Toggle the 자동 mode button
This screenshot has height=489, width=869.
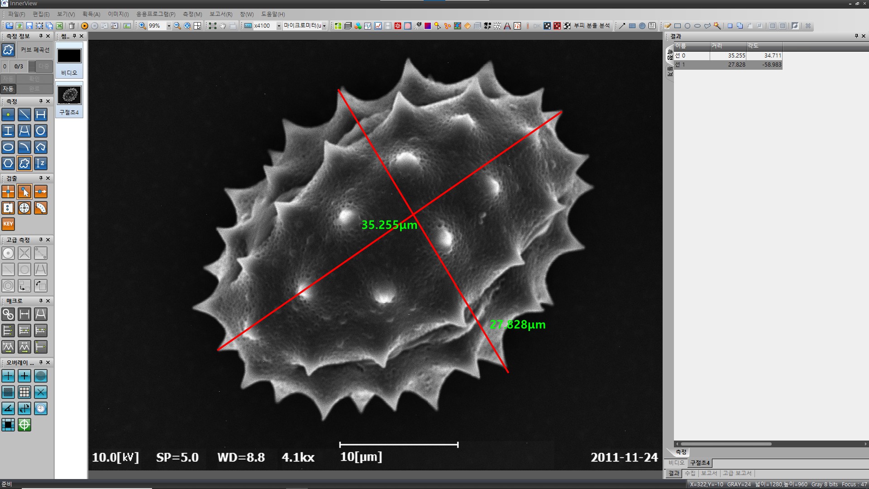click(8, 89)
